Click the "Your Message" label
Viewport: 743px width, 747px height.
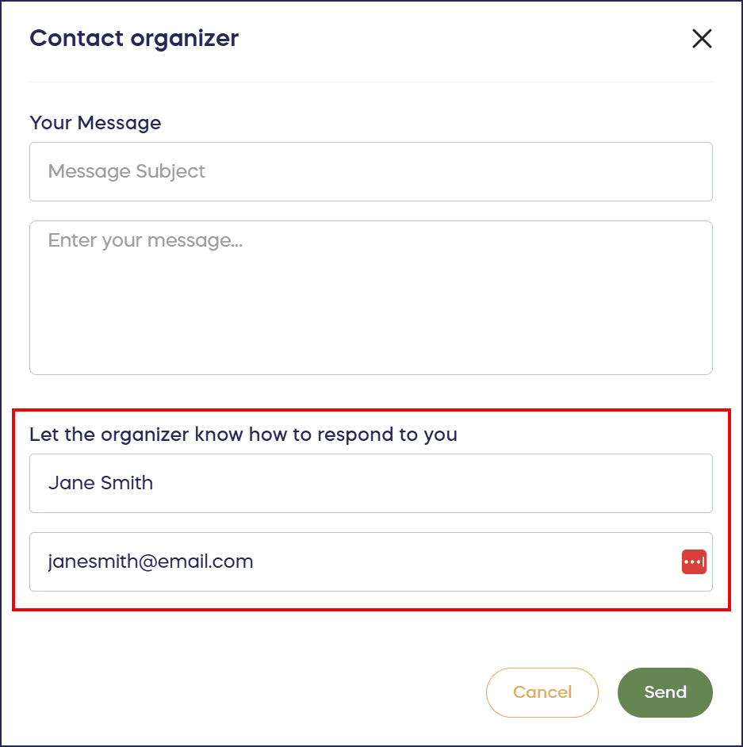click(x=95, y=123)
